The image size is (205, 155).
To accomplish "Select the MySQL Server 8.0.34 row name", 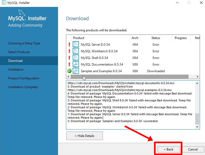I will [95, 45].
